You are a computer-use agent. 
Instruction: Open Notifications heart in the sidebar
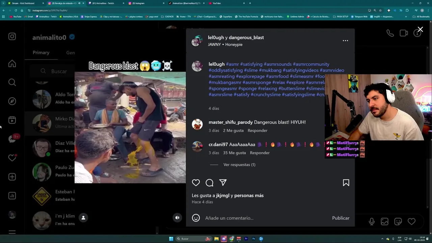[12, 158]
